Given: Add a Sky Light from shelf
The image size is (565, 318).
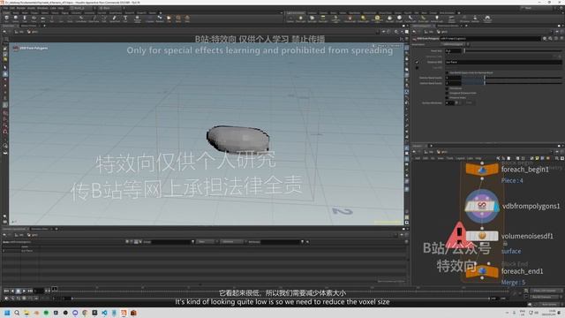Looking at the screenshot, I should click(390, 19).
